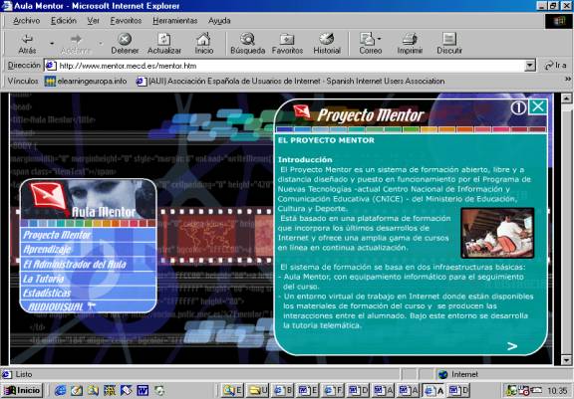574x399 pixels.
Task: Open the Favoritos menu in menu bar
Action: [126, 21]
